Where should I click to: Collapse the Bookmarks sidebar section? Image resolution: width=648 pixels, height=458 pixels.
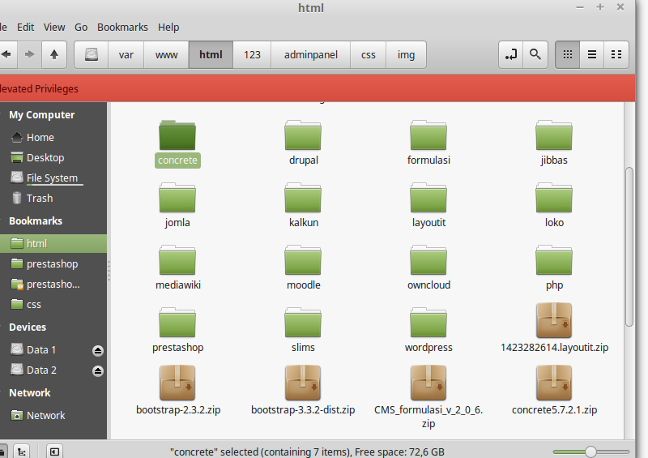click(x=36, y=221)
